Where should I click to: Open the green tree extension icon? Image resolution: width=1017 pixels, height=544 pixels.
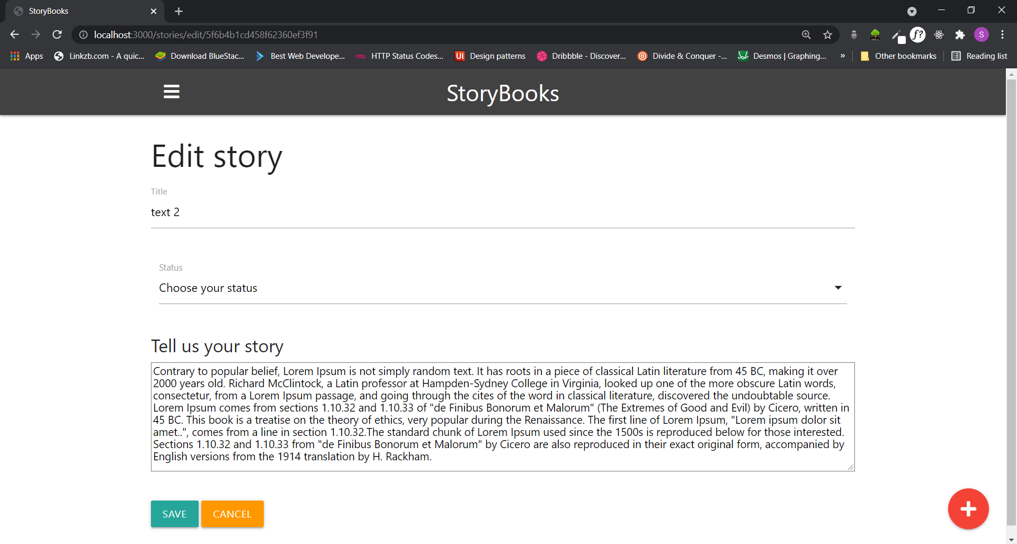[875, 35]
